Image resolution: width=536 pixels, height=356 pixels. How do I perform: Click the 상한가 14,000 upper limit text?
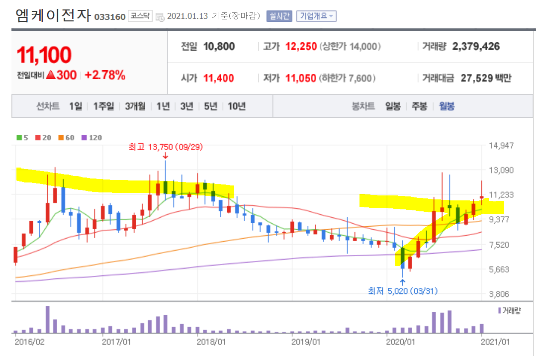(350, 47)
